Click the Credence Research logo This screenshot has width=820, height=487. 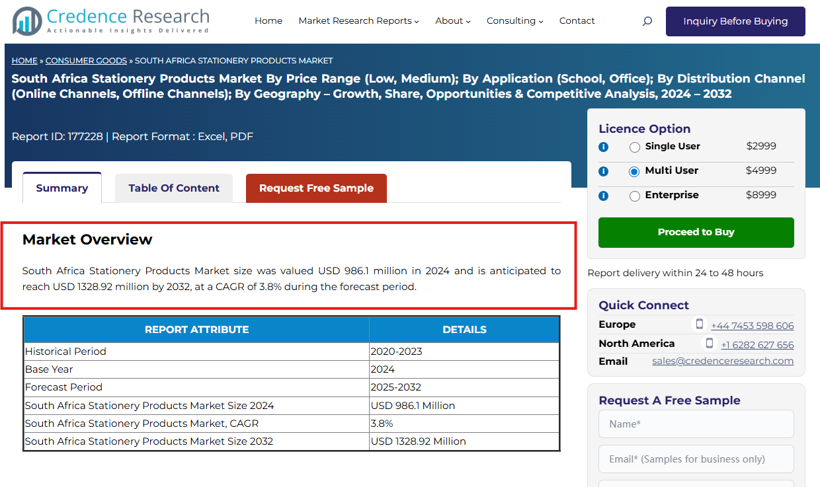111,21
